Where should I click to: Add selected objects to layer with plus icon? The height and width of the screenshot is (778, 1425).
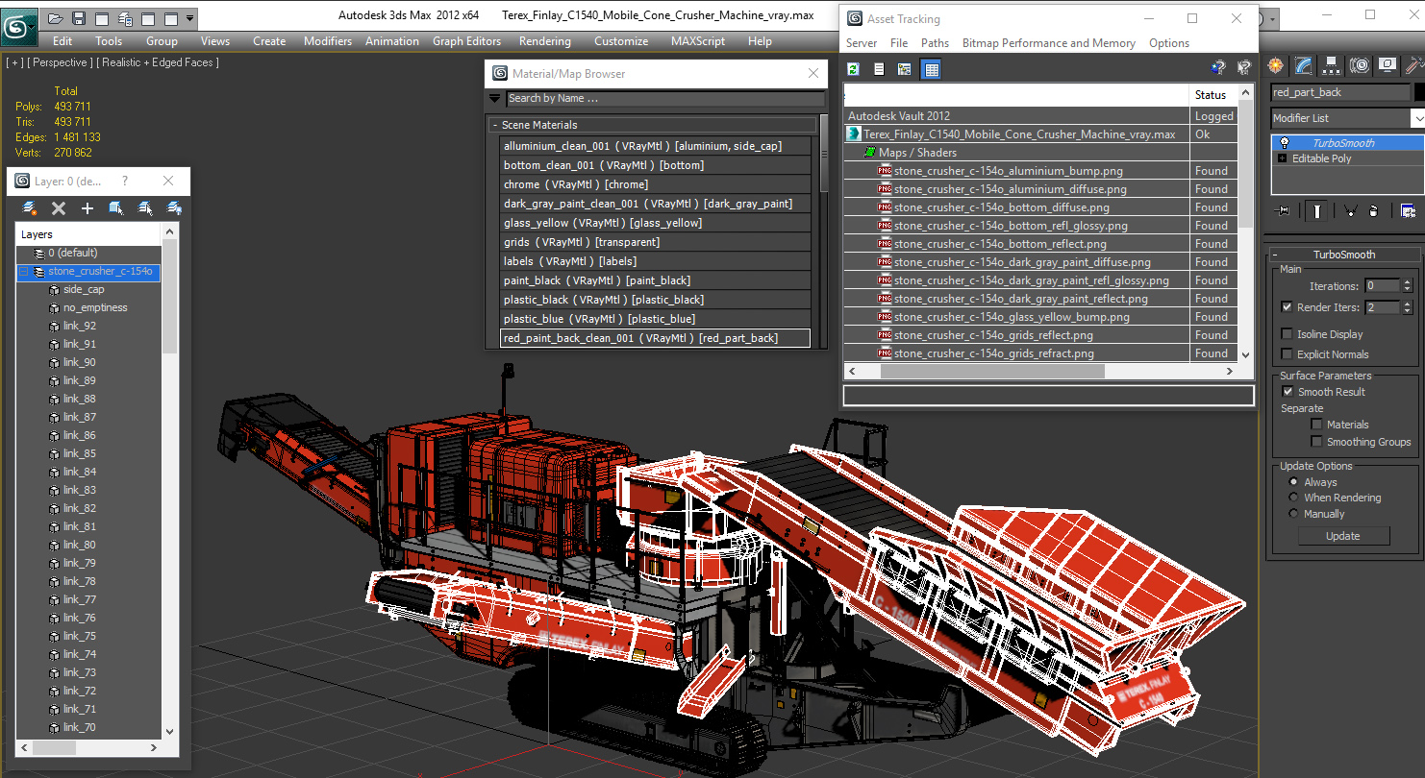[x=87, y=208]
